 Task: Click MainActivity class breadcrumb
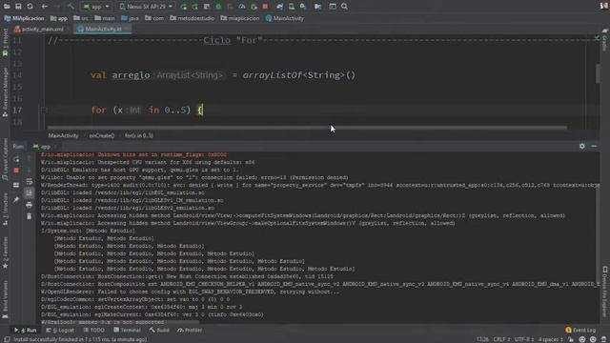[284, 18]
